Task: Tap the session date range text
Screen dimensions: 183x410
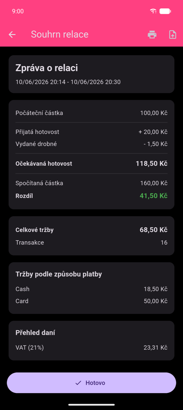Action: (68, 82)
